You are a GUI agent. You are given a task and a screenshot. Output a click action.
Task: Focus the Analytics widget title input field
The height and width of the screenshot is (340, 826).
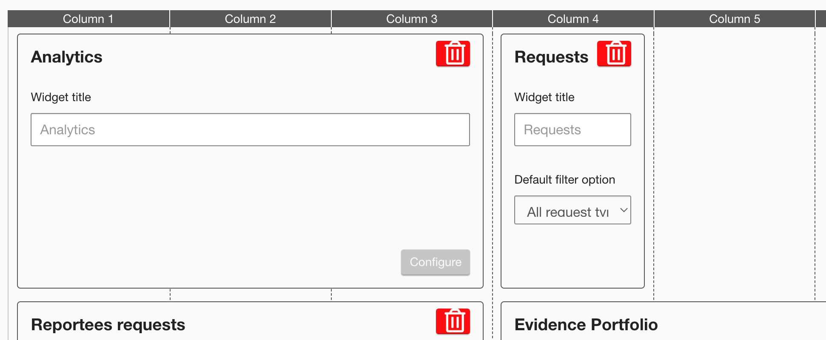[x=250, y=130]
